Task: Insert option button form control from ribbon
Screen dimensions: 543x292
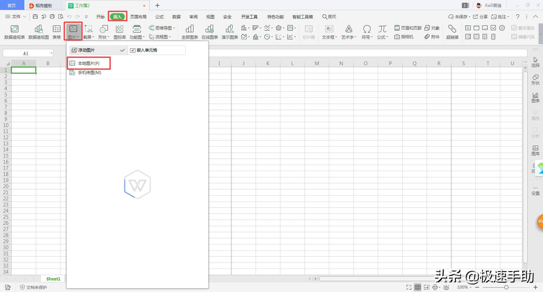Action: click(502, 28)
